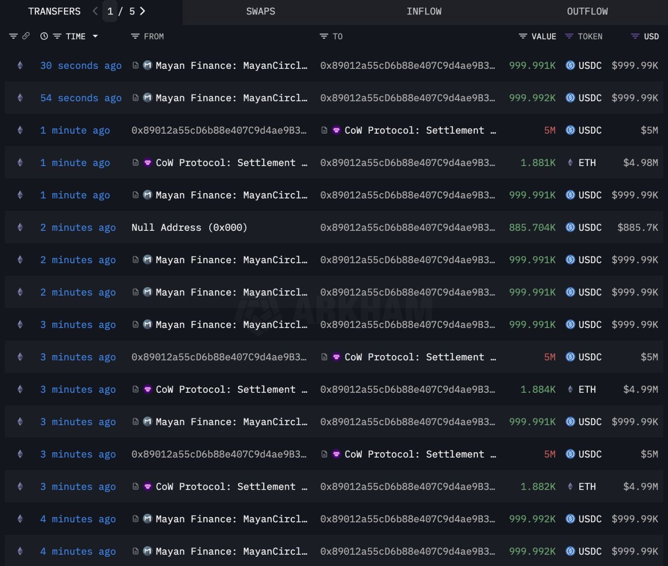Click the 1.884K ETH value

click(x=538, y=390)
